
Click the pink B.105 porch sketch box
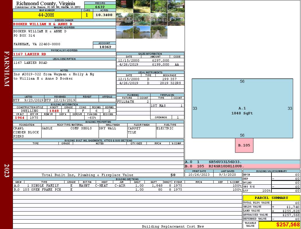coord(244,145)
